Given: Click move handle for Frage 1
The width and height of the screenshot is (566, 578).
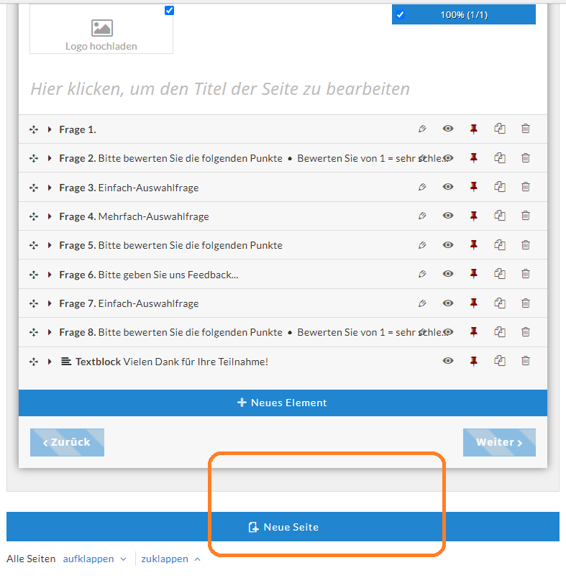Looking at the screenshot, I should coord(34,129).
